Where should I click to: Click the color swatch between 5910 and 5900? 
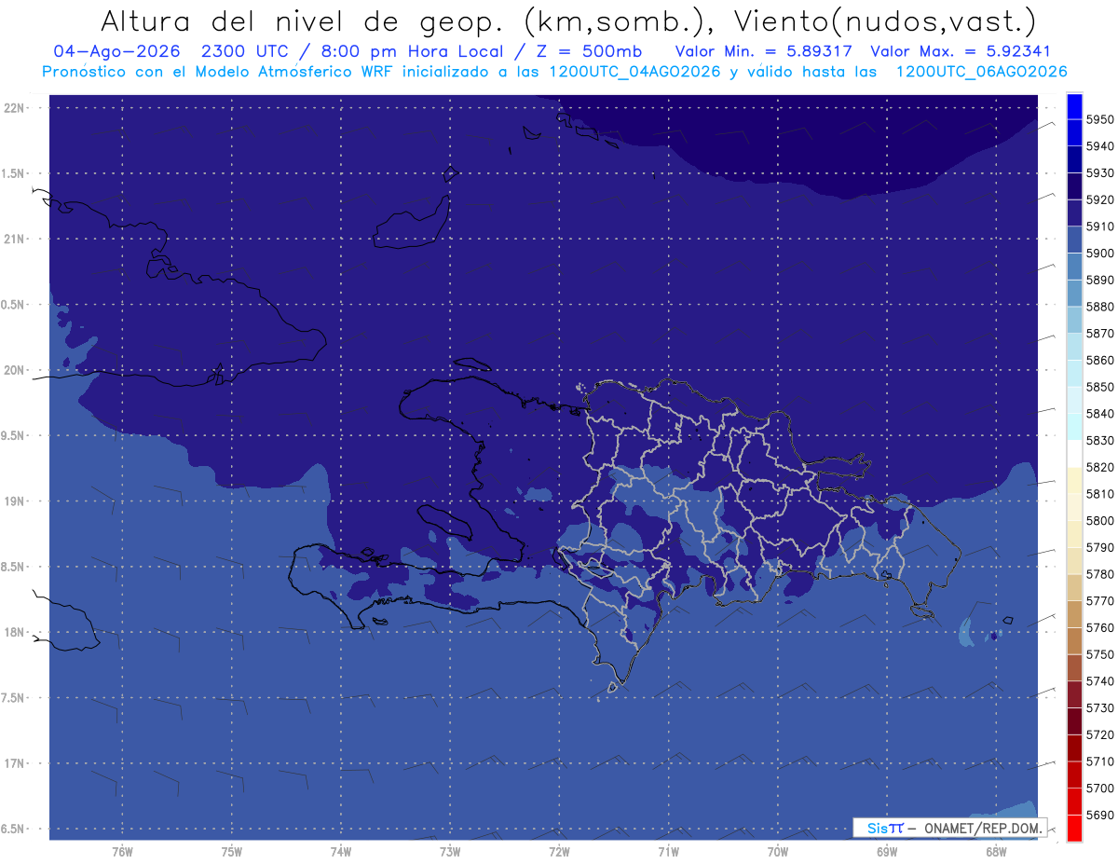click(x=1074, y=240)
